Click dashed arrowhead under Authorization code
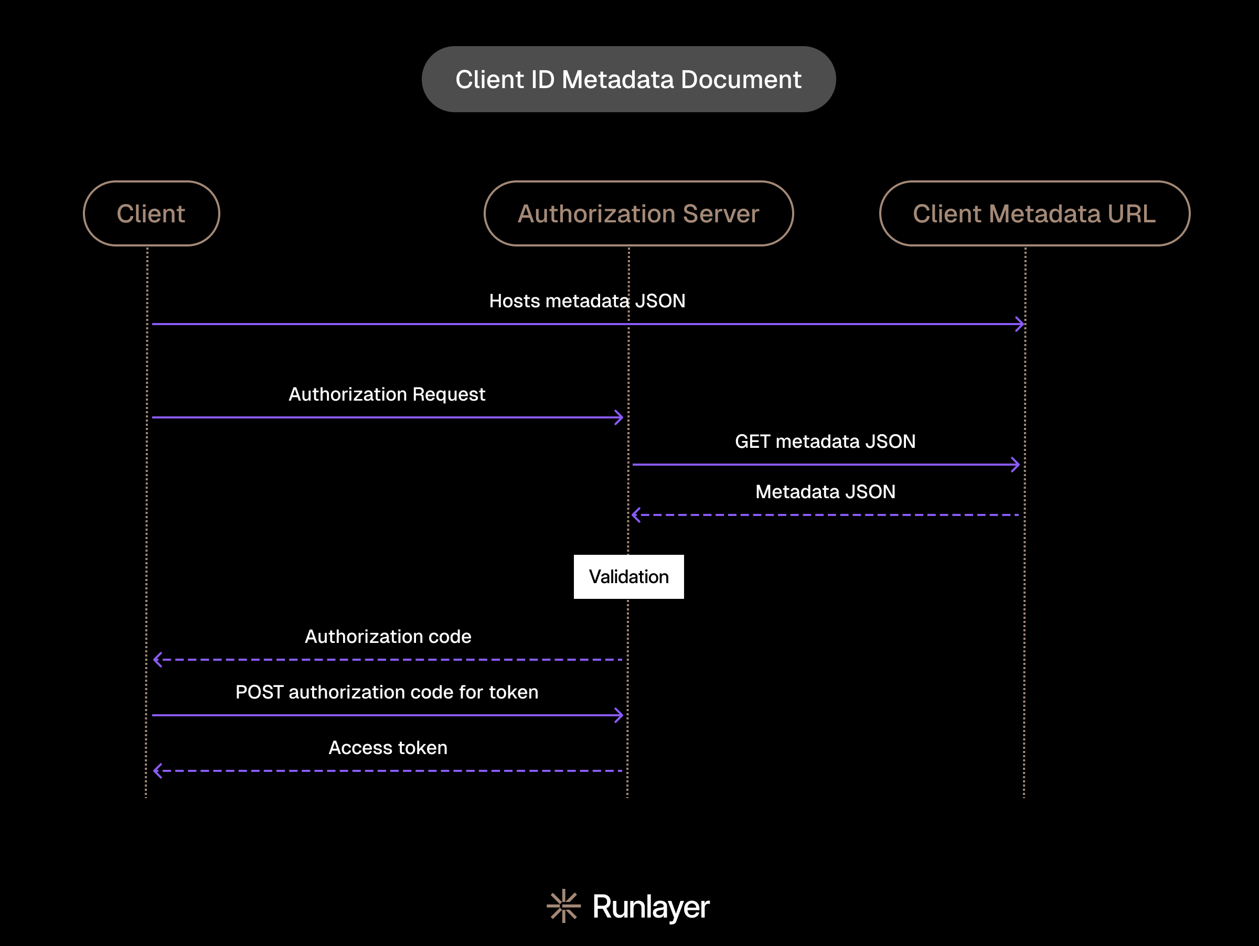 (x=158, y=660)
